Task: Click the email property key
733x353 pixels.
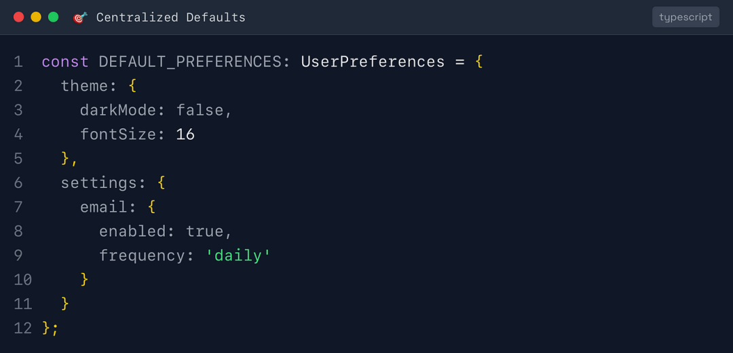Action: pyautogui.click(x=104, y=207)
